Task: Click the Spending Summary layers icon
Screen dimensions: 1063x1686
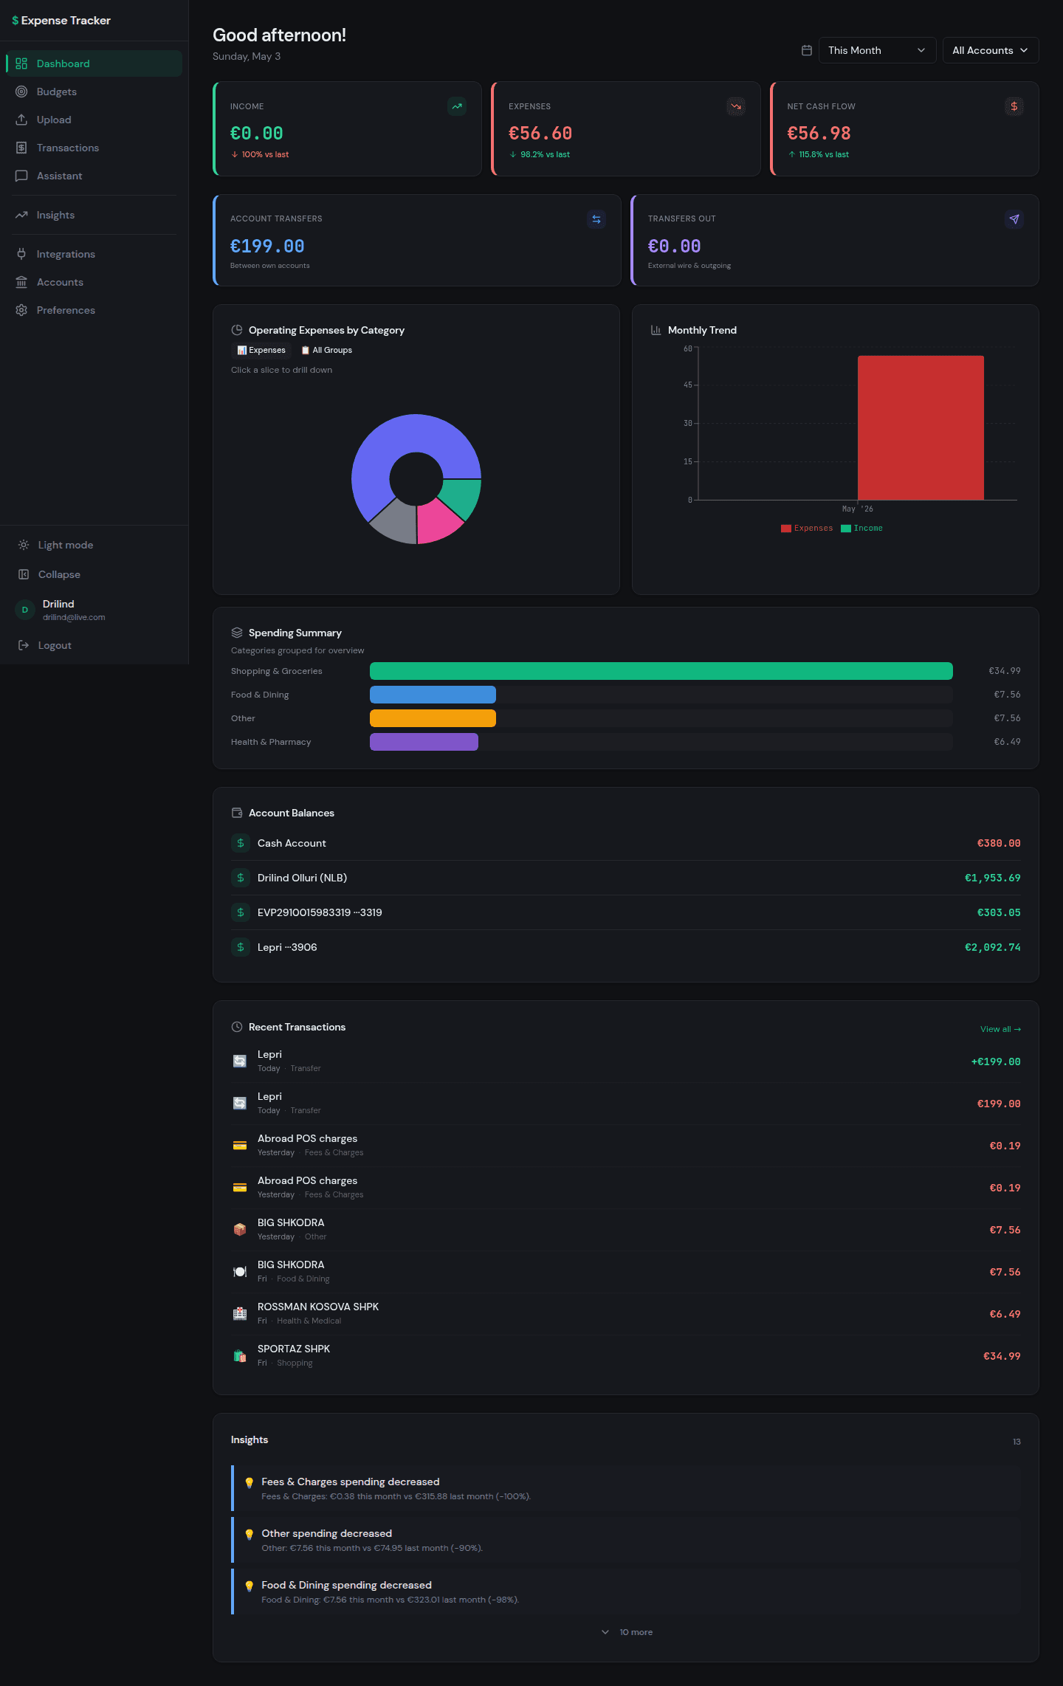Action: [237, 633]
